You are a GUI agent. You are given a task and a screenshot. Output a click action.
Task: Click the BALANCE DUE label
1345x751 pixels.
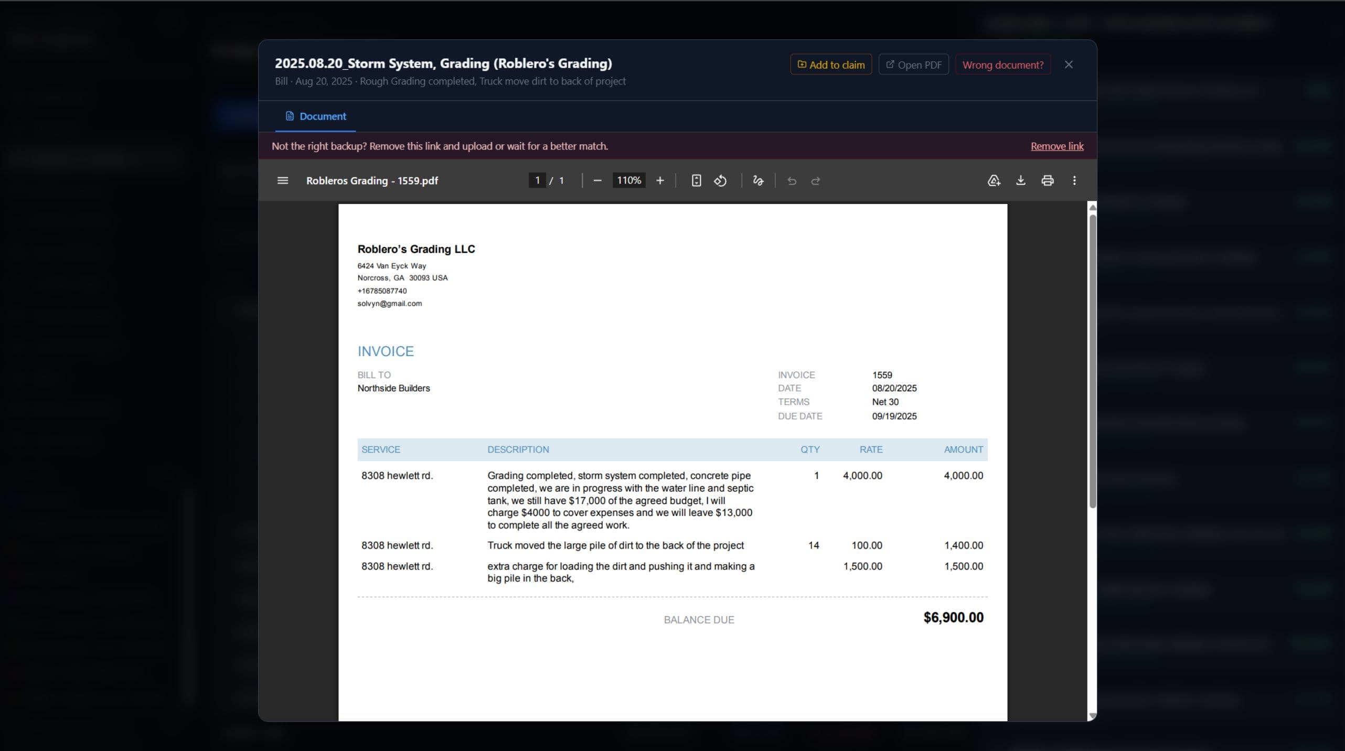click(x=699, y=620)
